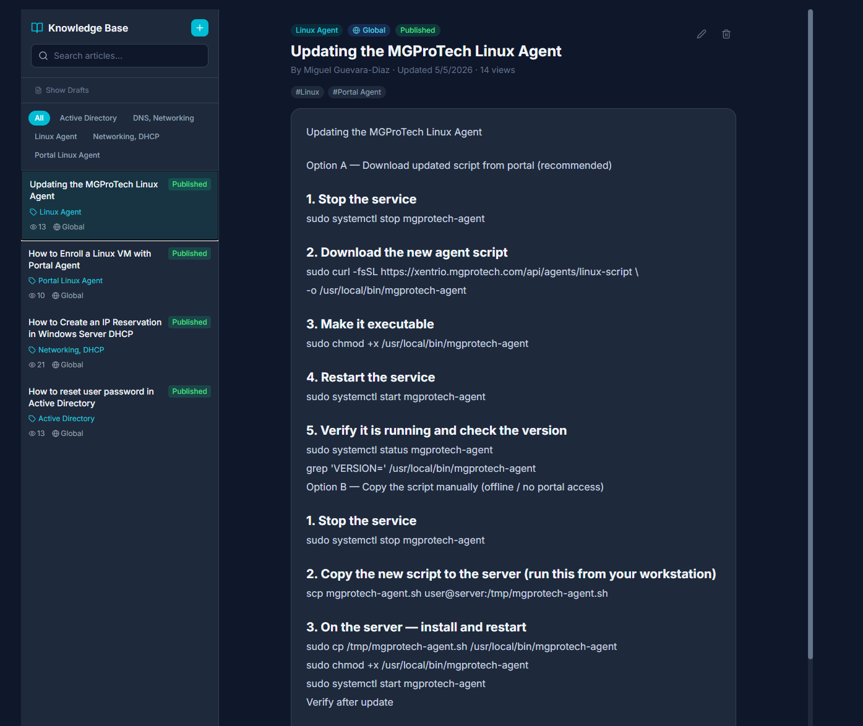The height and width of the screenshot is (726, 863).
Task: Filter by Portal Linux Agent category
Action: pos(67,155)
